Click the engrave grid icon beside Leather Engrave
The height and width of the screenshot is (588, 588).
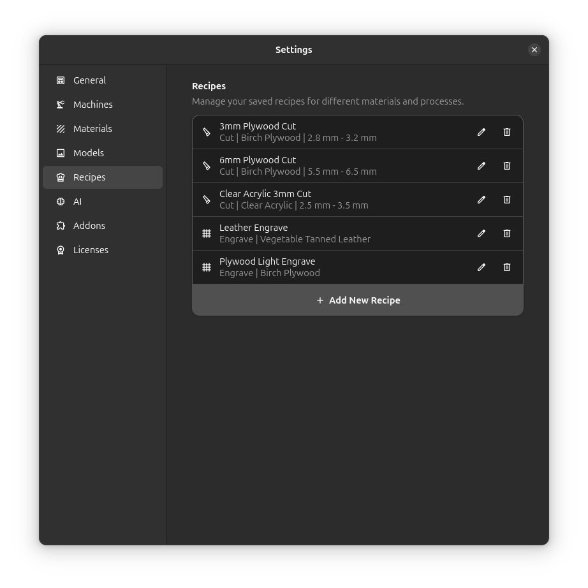pos(206,233)
